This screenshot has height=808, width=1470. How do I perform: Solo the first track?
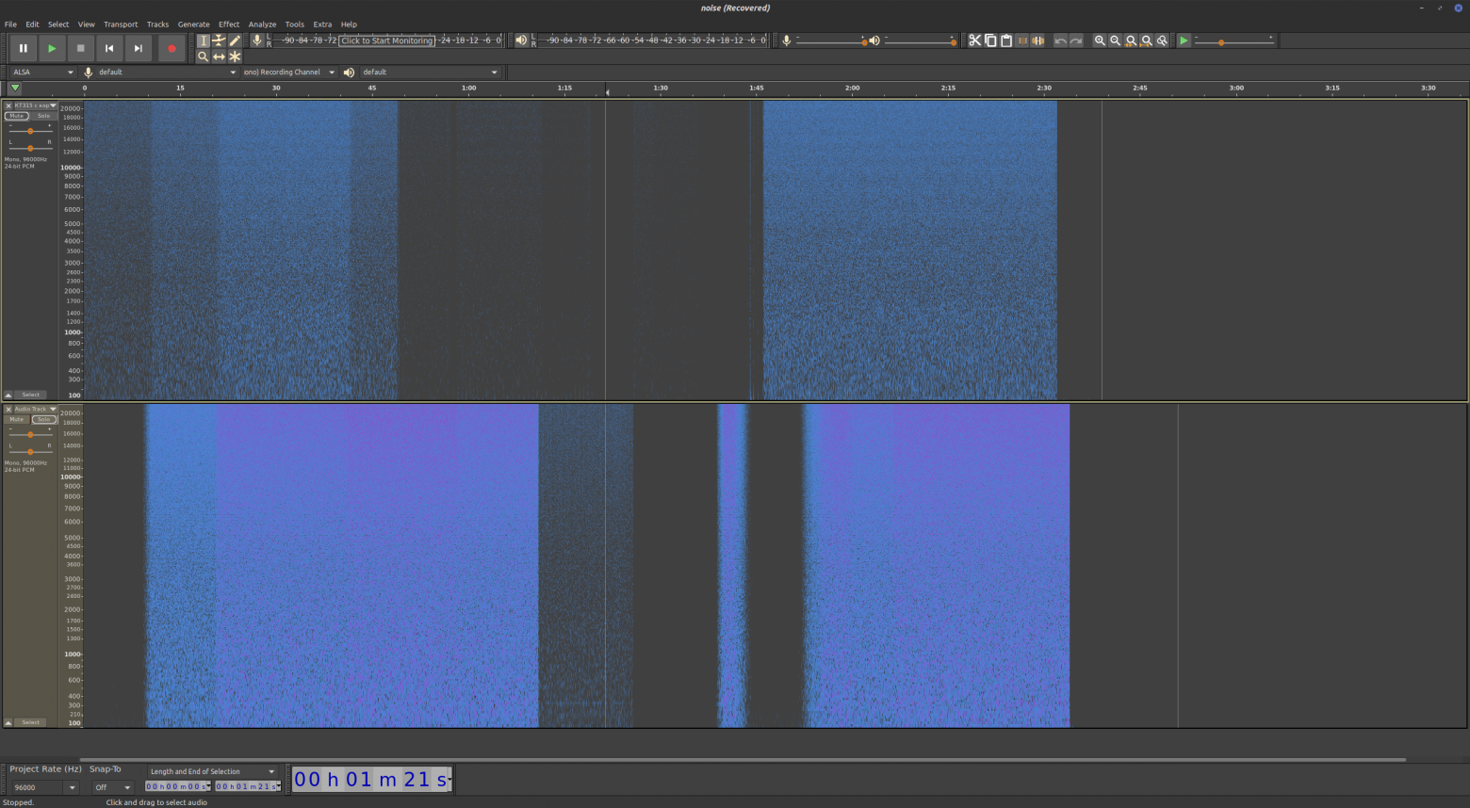[43, 116]
